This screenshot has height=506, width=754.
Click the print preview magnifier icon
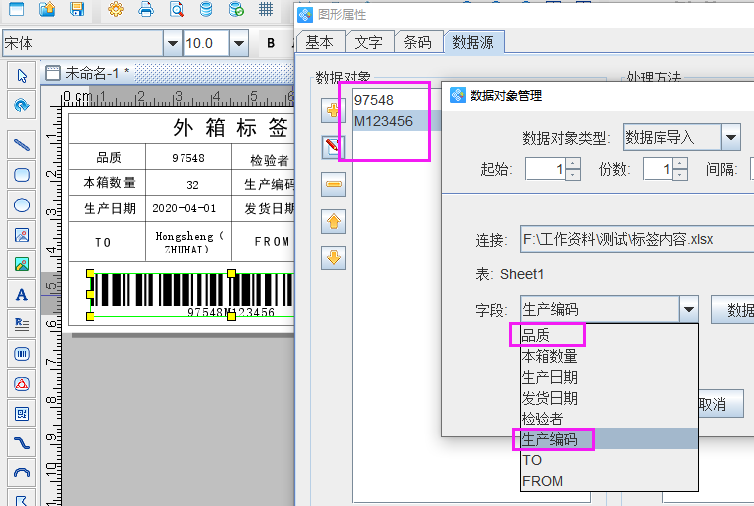point(176,10)
